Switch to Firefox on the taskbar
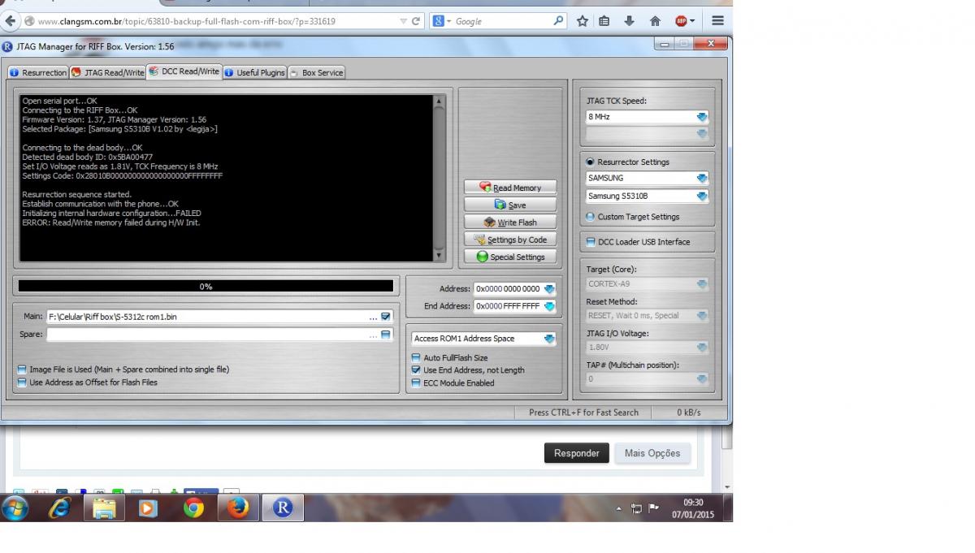This screenshot has width=975, height=553. pos(238,508)
